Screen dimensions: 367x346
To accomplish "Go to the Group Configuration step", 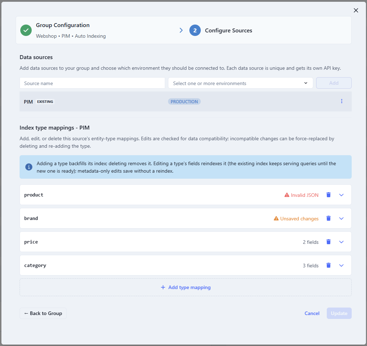I will (63, 25).
